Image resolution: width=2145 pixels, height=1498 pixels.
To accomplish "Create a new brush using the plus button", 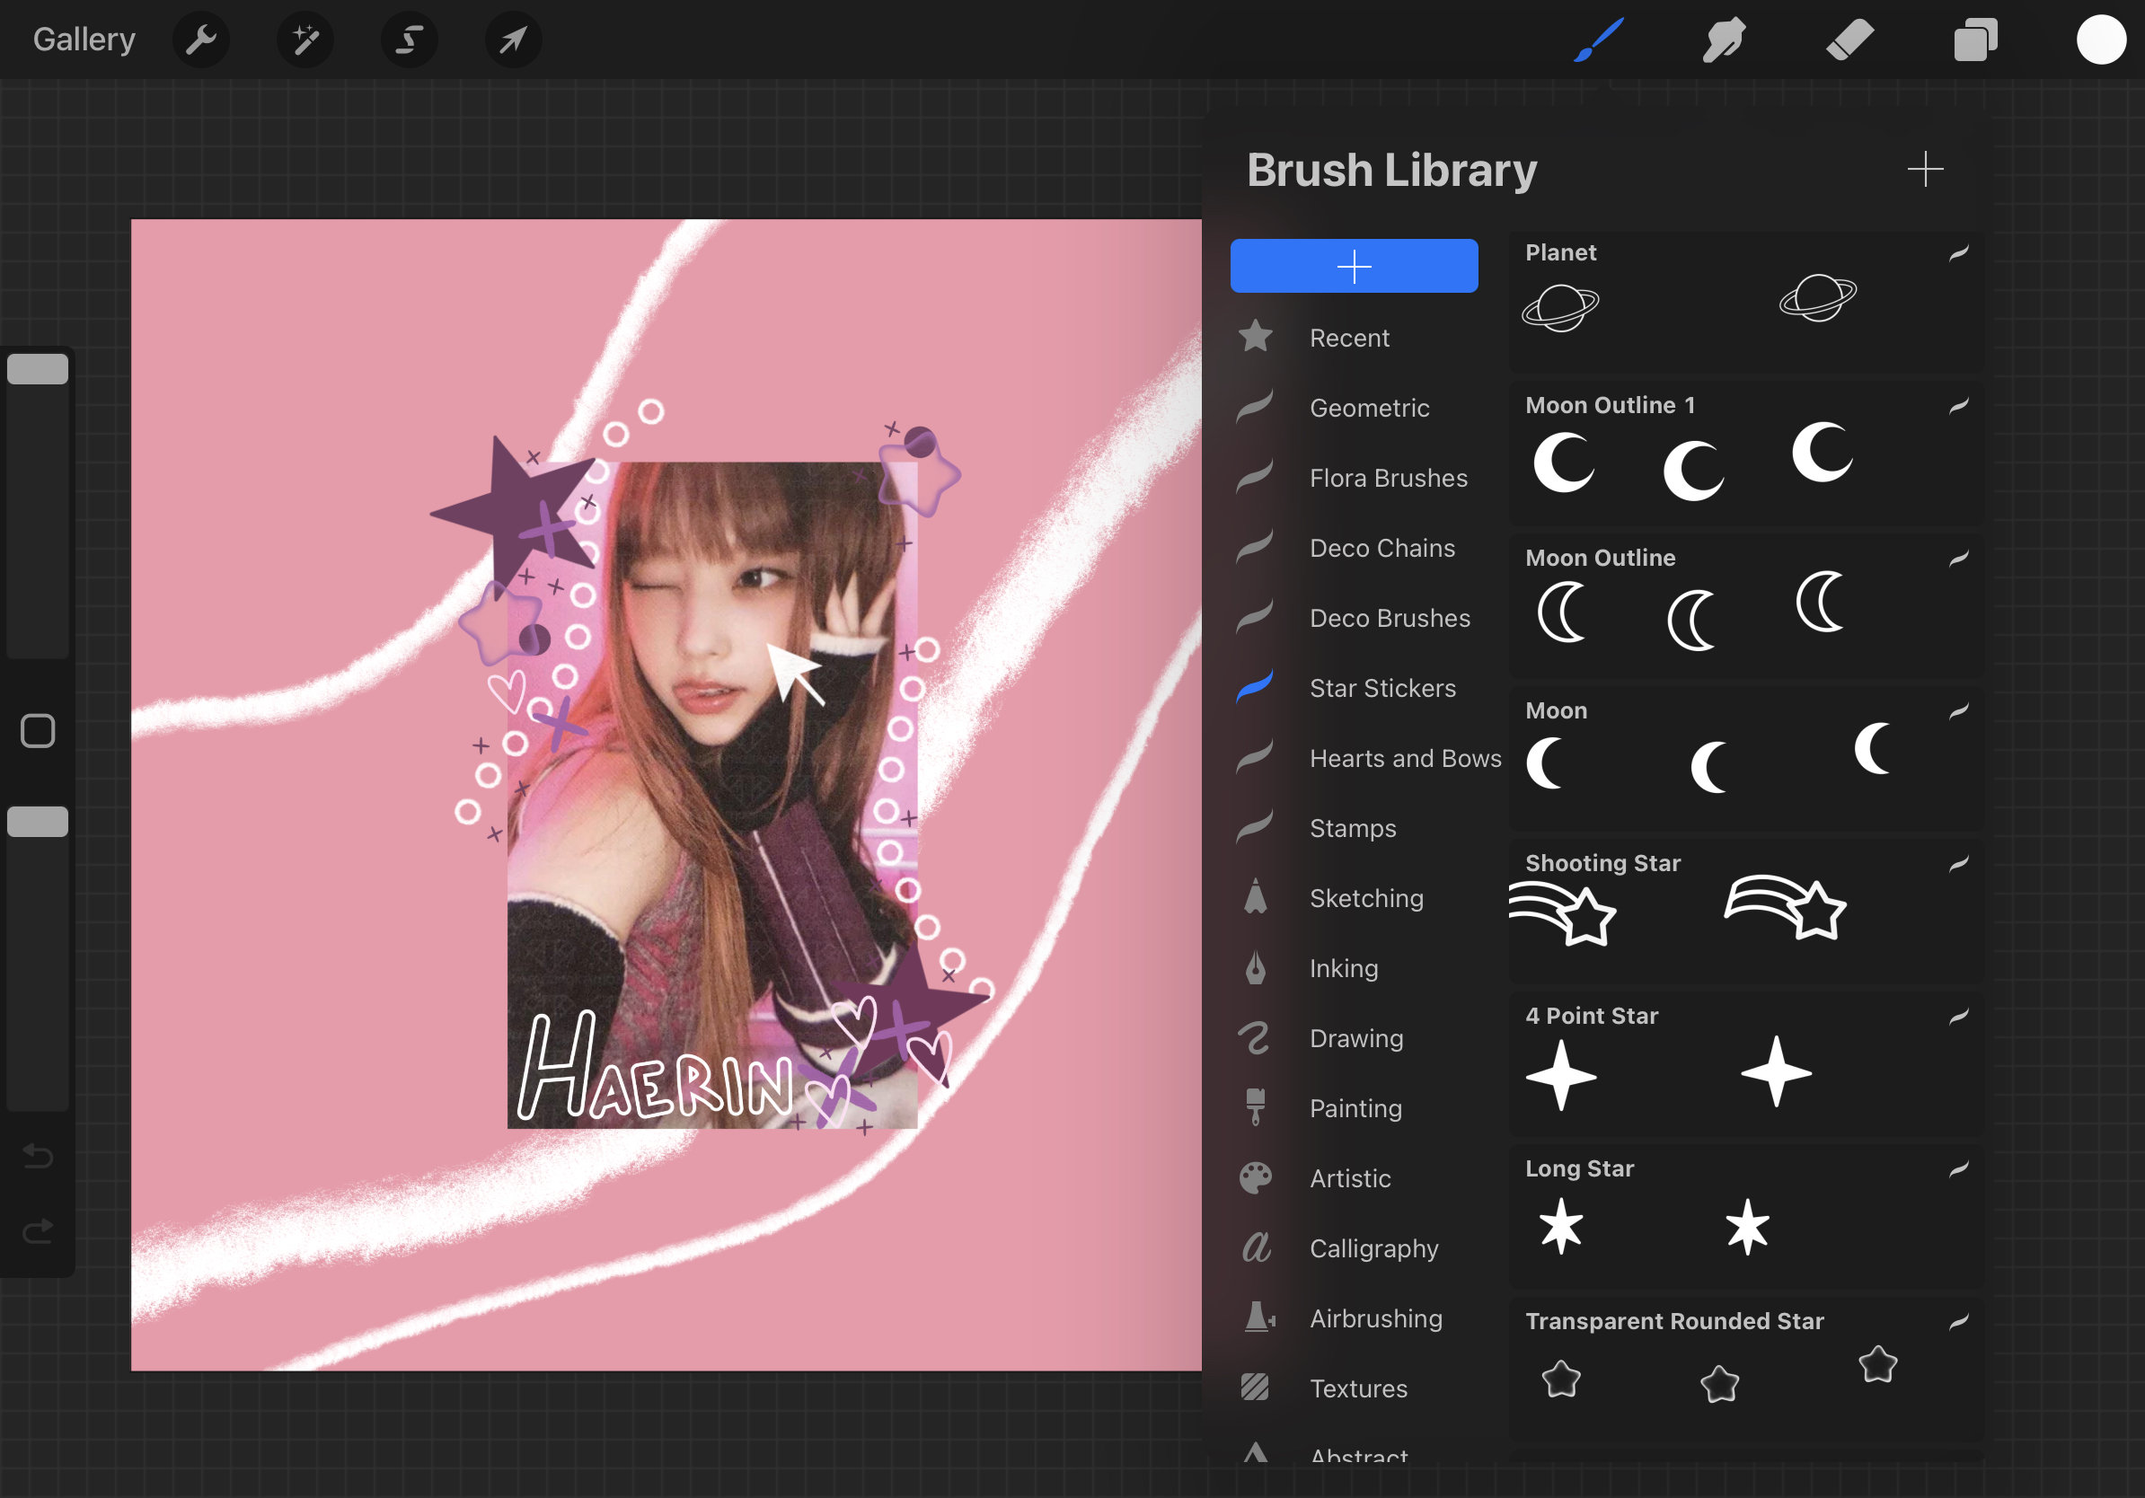I will click(1927, 169).
